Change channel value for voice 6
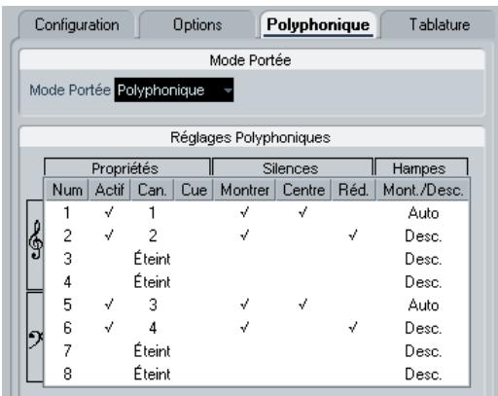This screenshot has height=396, width=498. click(153, 328)
